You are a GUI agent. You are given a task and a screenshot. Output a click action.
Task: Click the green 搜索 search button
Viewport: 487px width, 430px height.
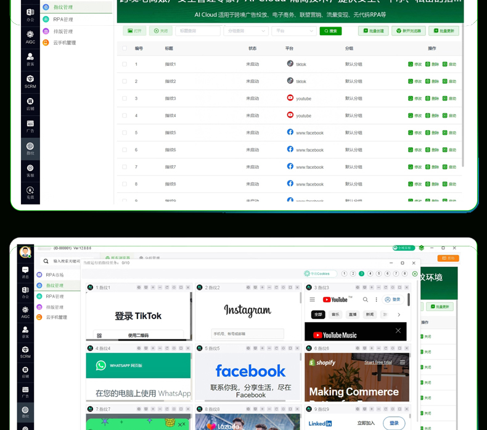click(x=330, y=31)
